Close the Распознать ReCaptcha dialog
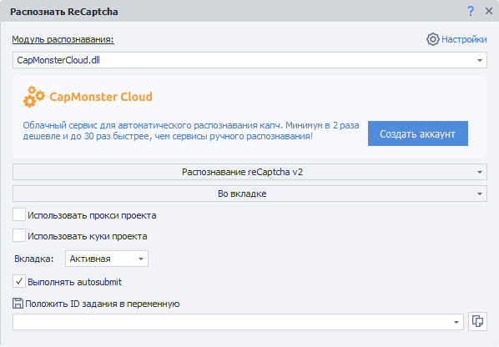The height and width of the screenshot is (347, 499). point(488,11)
